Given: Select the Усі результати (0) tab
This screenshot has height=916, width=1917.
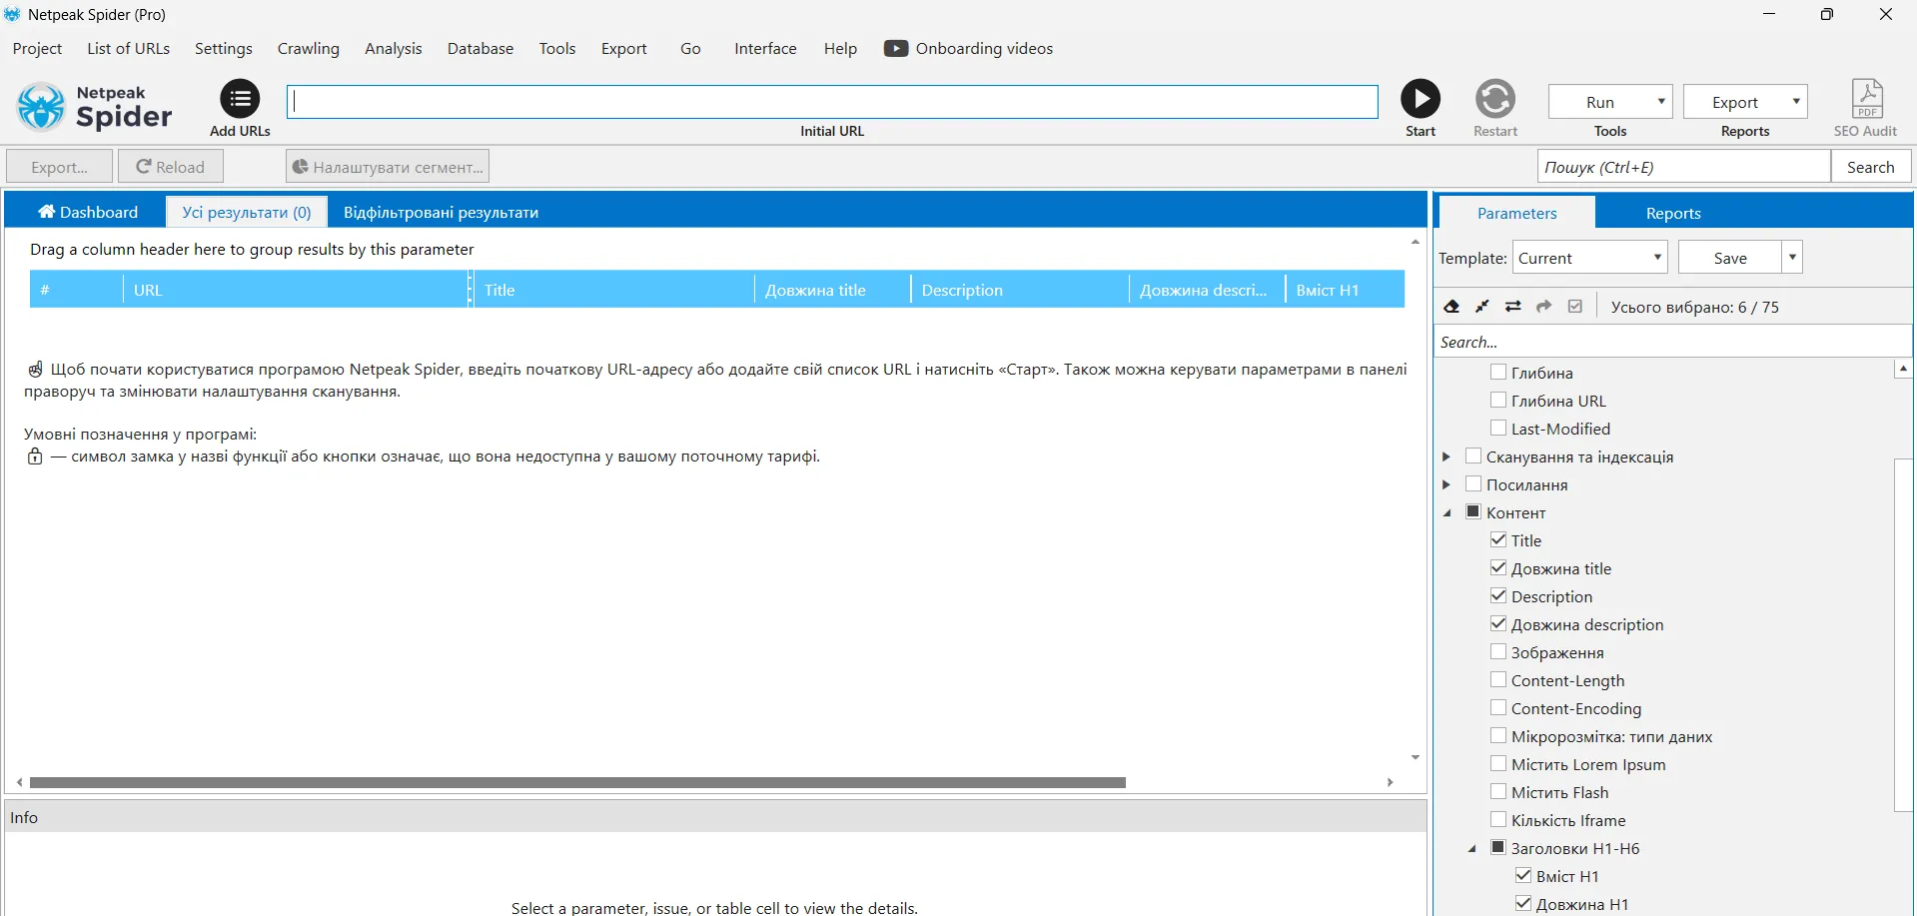Looking at the screenshot, I should pos(247,212).
